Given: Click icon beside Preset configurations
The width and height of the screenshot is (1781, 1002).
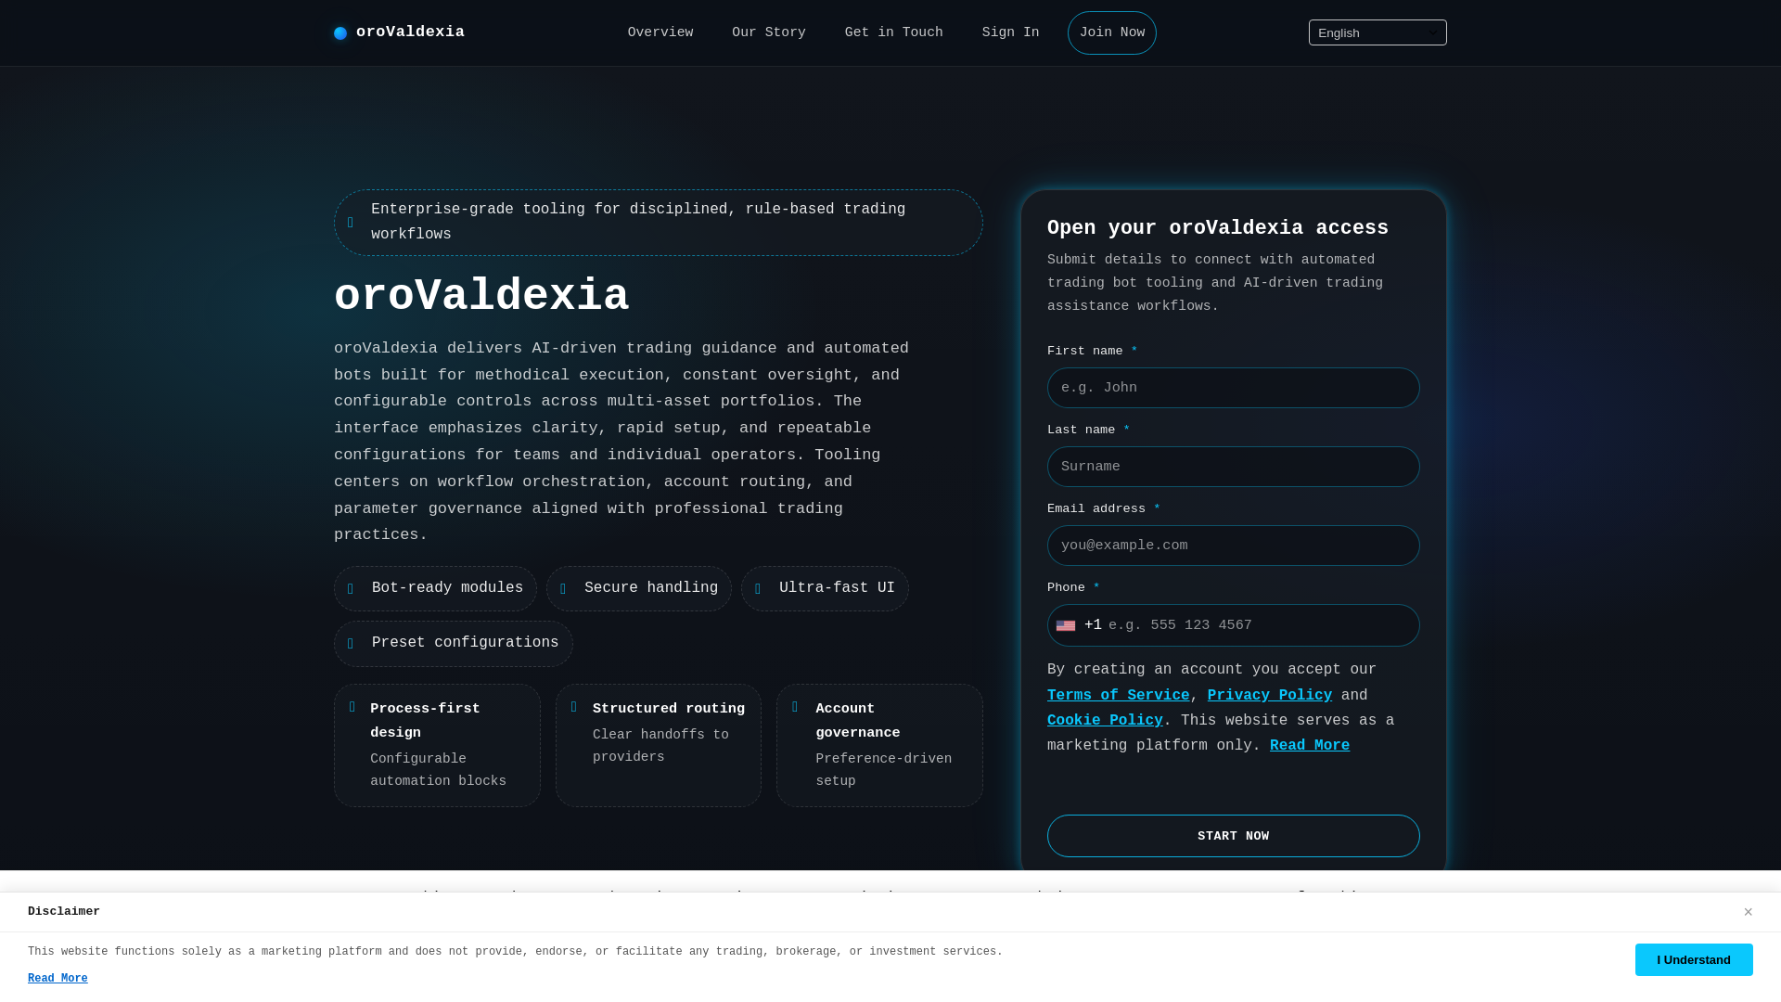Looking at the screenshot, I should [x=351, y=644].
